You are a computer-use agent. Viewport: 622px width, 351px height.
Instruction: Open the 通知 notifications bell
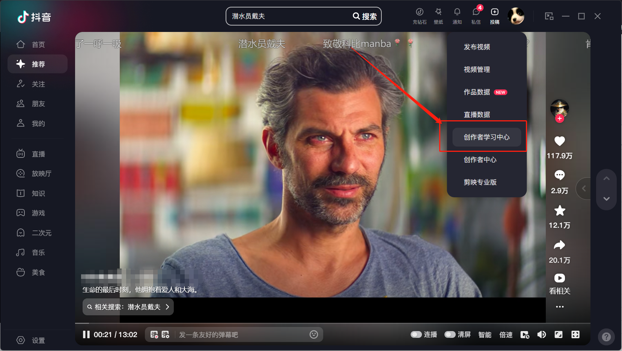click(457, 13)
